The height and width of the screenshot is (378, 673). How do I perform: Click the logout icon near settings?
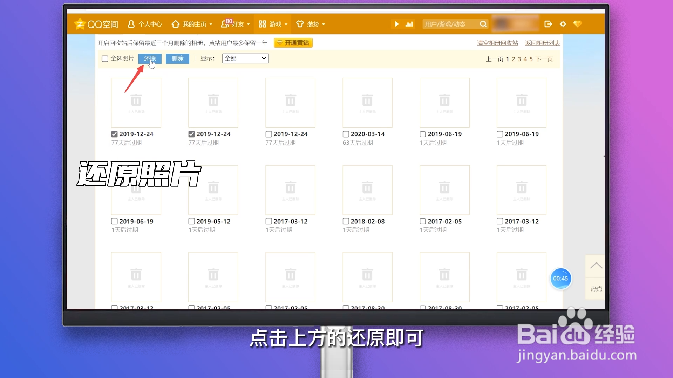(x=548, y=24)
